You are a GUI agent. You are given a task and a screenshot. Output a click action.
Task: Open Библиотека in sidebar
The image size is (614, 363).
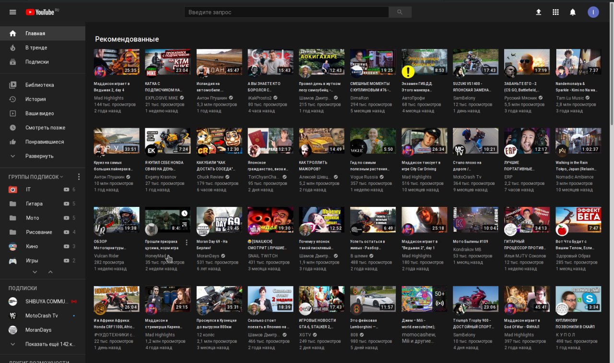click(x=42, y=85)
